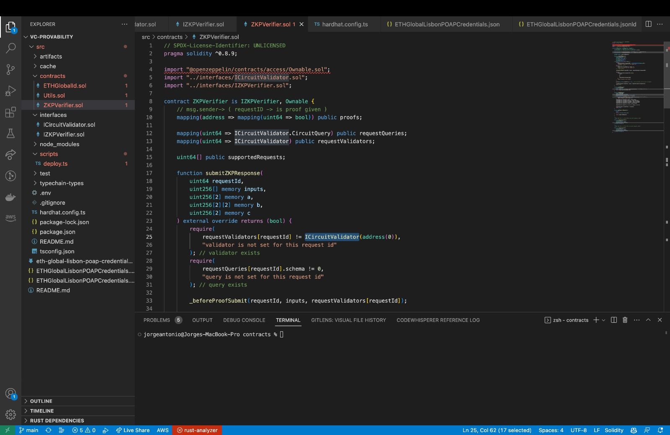Screen dimensions: 670x435
Task: Click the remote window icon in status bar
Action: point(7,430)
